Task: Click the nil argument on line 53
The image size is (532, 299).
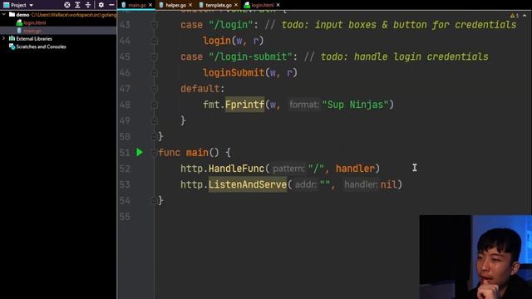Action: [388, 184]
